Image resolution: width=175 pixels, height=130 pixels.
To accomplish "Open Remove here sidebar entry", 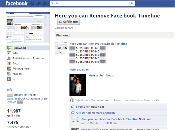I will pos(21,69).
